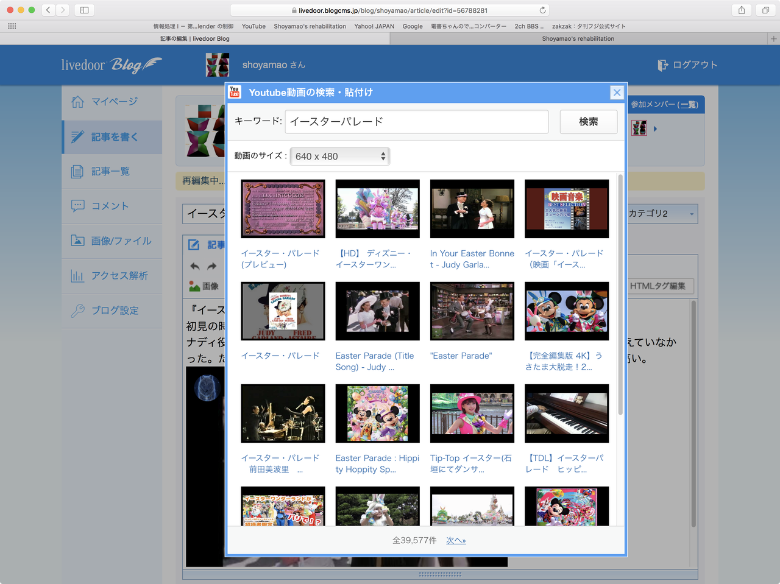Click the 参加メンバー member avatar
The height and width of the screenshot is (584, 780).
(x=639, y=128)
